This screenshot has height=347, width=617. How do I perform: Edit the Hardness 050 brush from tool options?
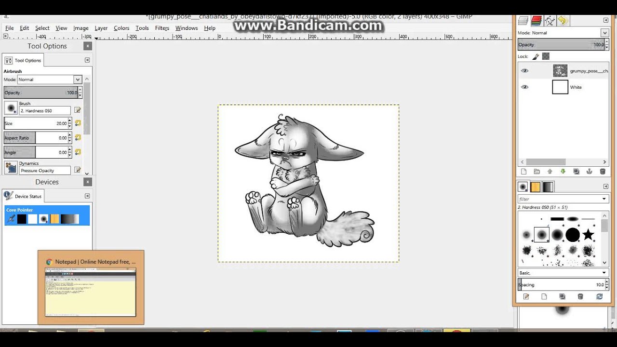(x=78, y=110)
